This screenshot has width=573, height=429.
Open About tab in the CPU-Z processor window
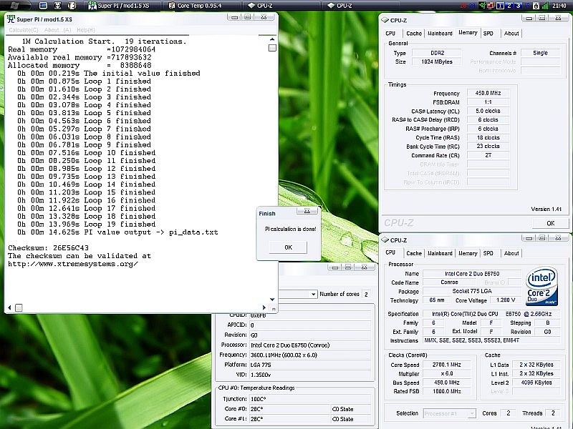tap(511, 253)
